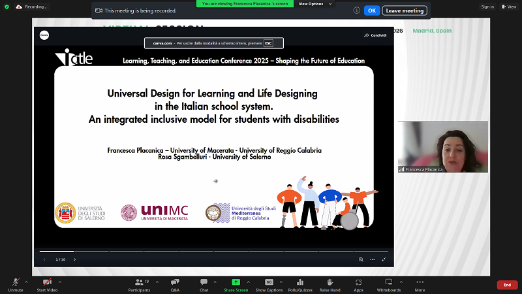Screen dimensions: 522x294
Task: Click the Leave meeting button
Action: tap(405, 10)
